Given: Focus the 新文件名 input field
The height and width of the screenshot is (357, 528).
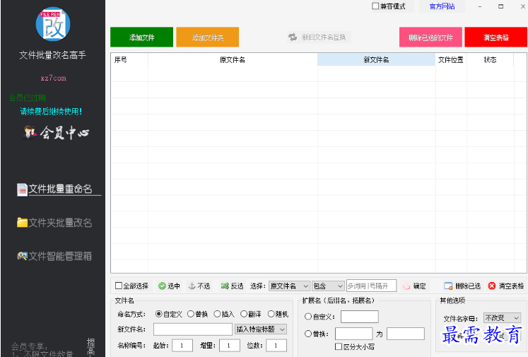Looking at the screenshot, I should point(193,329).
